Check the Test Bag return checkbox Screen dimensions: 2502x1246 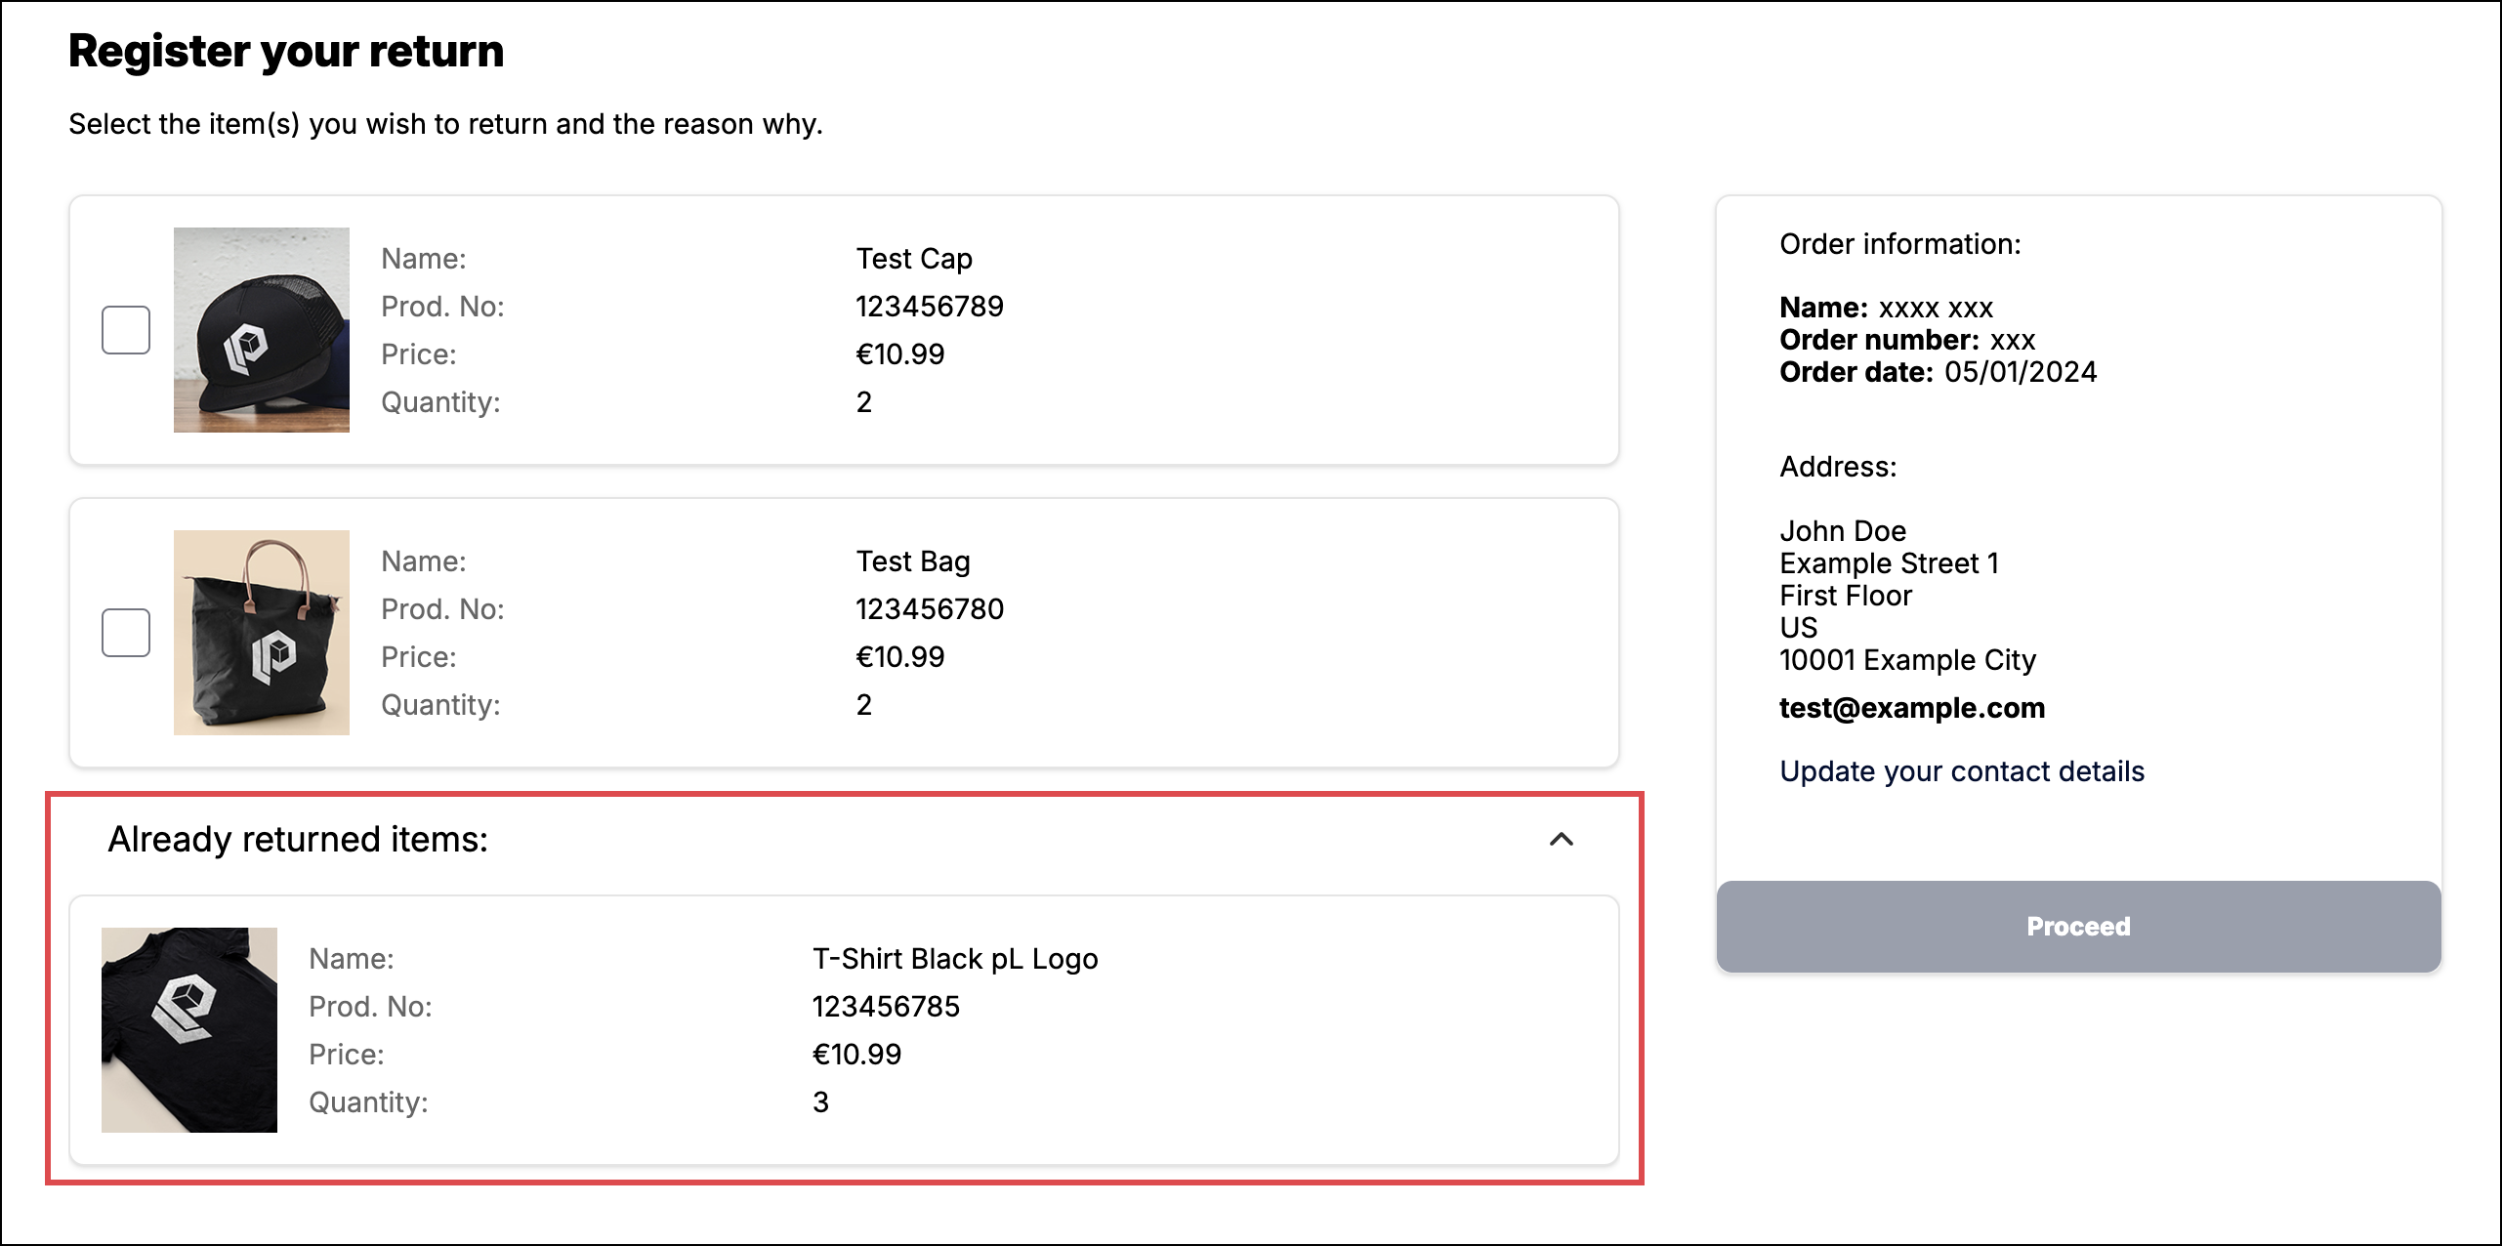[x=126, y=633]
